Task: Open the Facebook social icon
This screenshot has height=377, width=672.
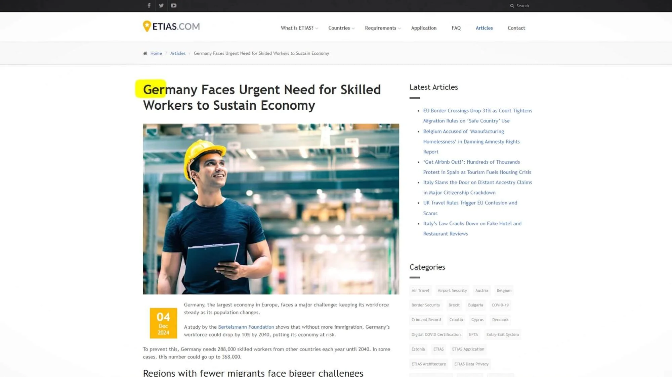Action: pos(149,5)
